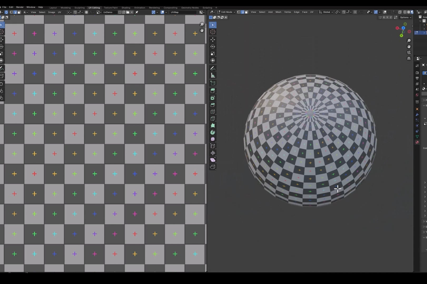Switch to the Texture Paint workspace tab

click(111, 8)
